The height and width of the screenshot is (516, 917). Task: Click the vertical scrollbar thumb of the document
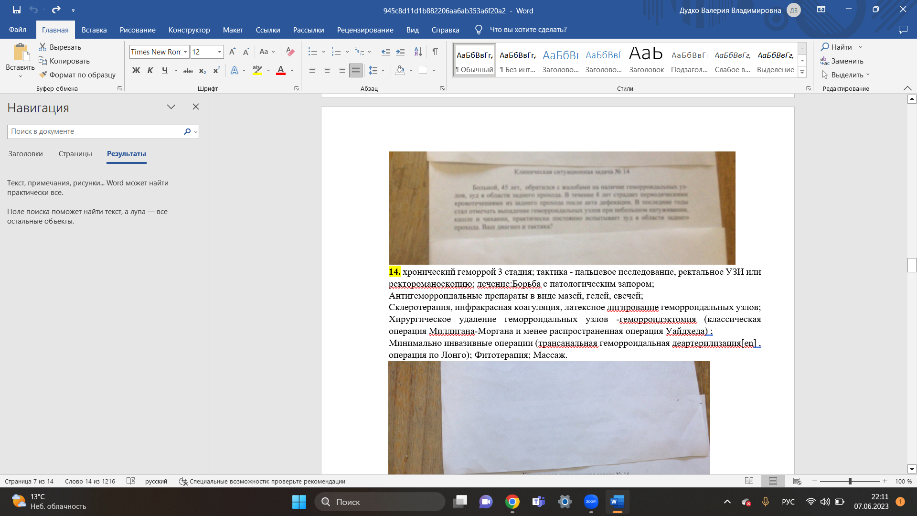912,265
